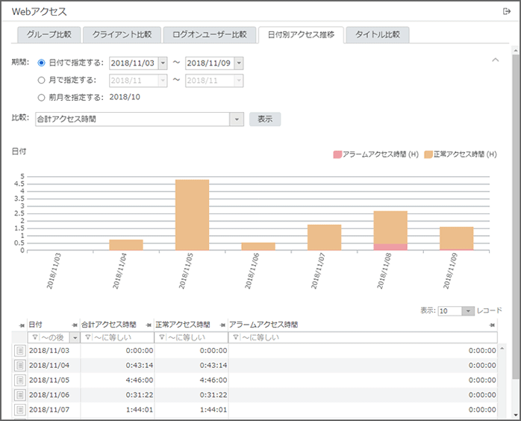Collapse the filter panel with the chevron
Screen dimensions: 521x421
pyautogui.click(x=494, y=60)
